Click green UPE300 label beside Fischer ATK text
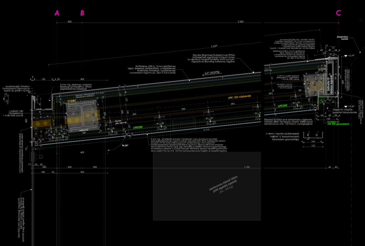365x246 pixels. 138,127
